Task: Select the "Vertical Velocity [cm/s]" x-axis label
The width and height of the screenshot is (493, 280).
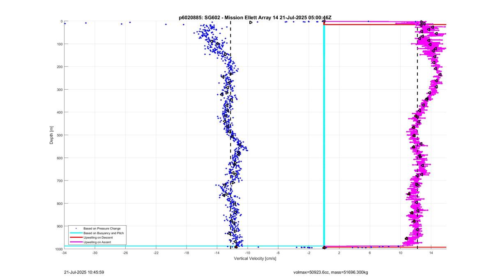Action: coord(255,259)
